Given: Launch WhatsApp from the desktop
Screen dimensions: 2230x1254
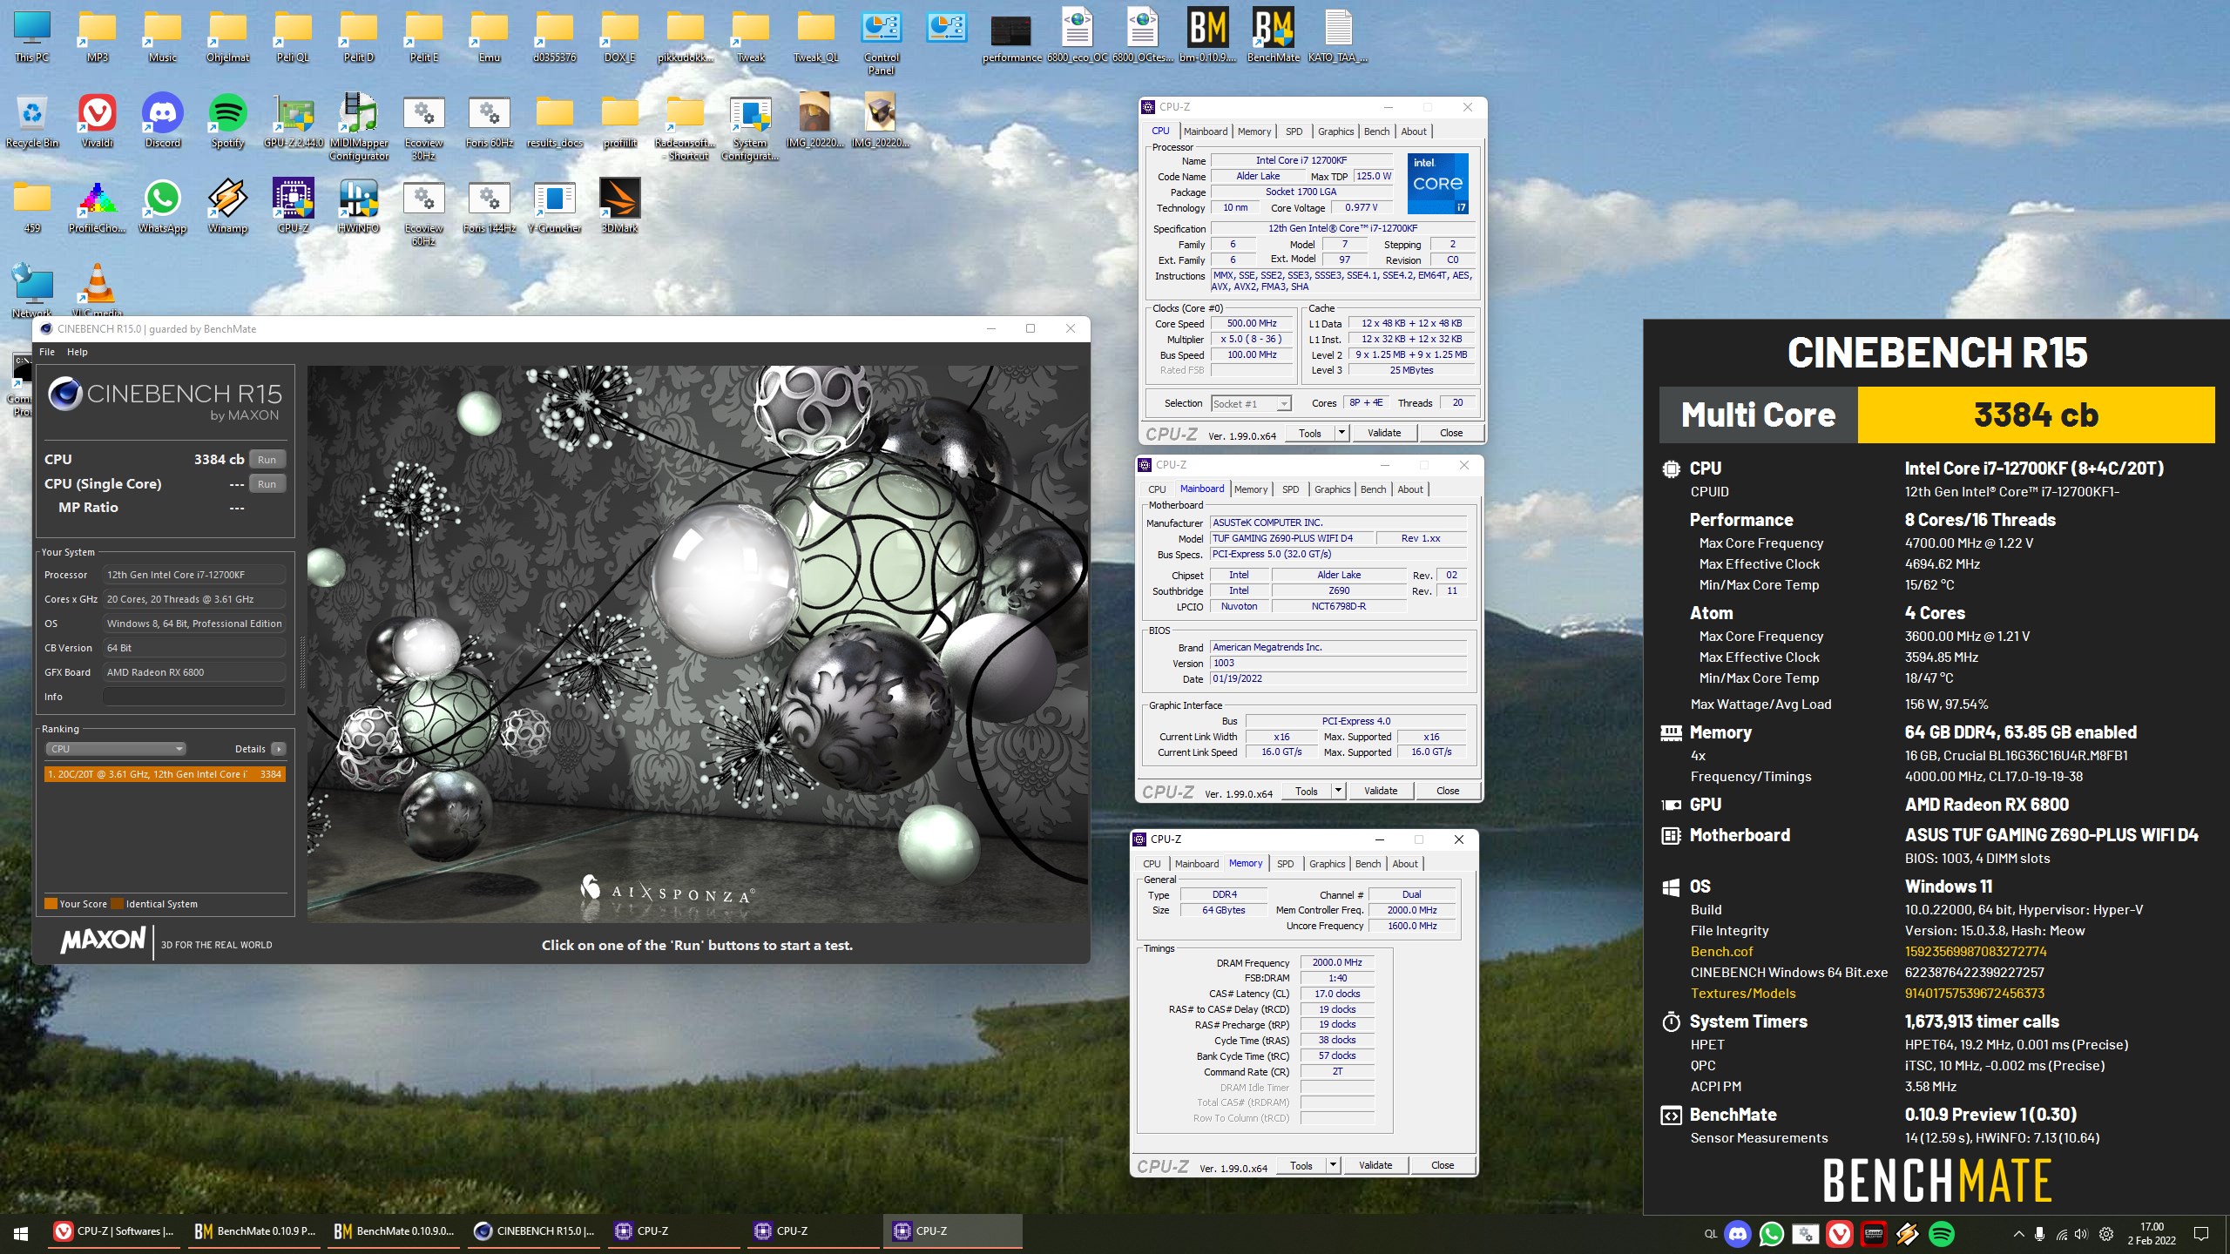Looking at the screenshot, I should point(162,206).
